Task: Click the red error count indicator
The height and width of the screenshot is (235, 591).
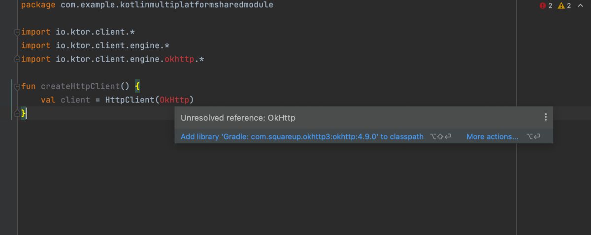Action: 546,6
